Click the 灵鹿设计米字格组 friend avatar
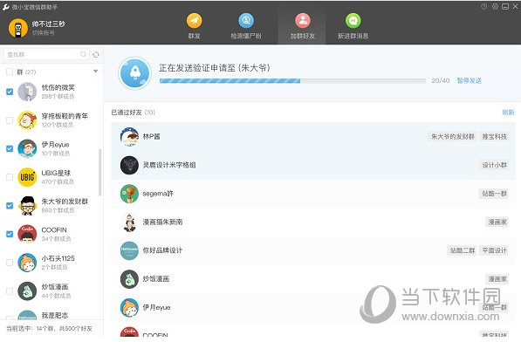 point(129,165)
